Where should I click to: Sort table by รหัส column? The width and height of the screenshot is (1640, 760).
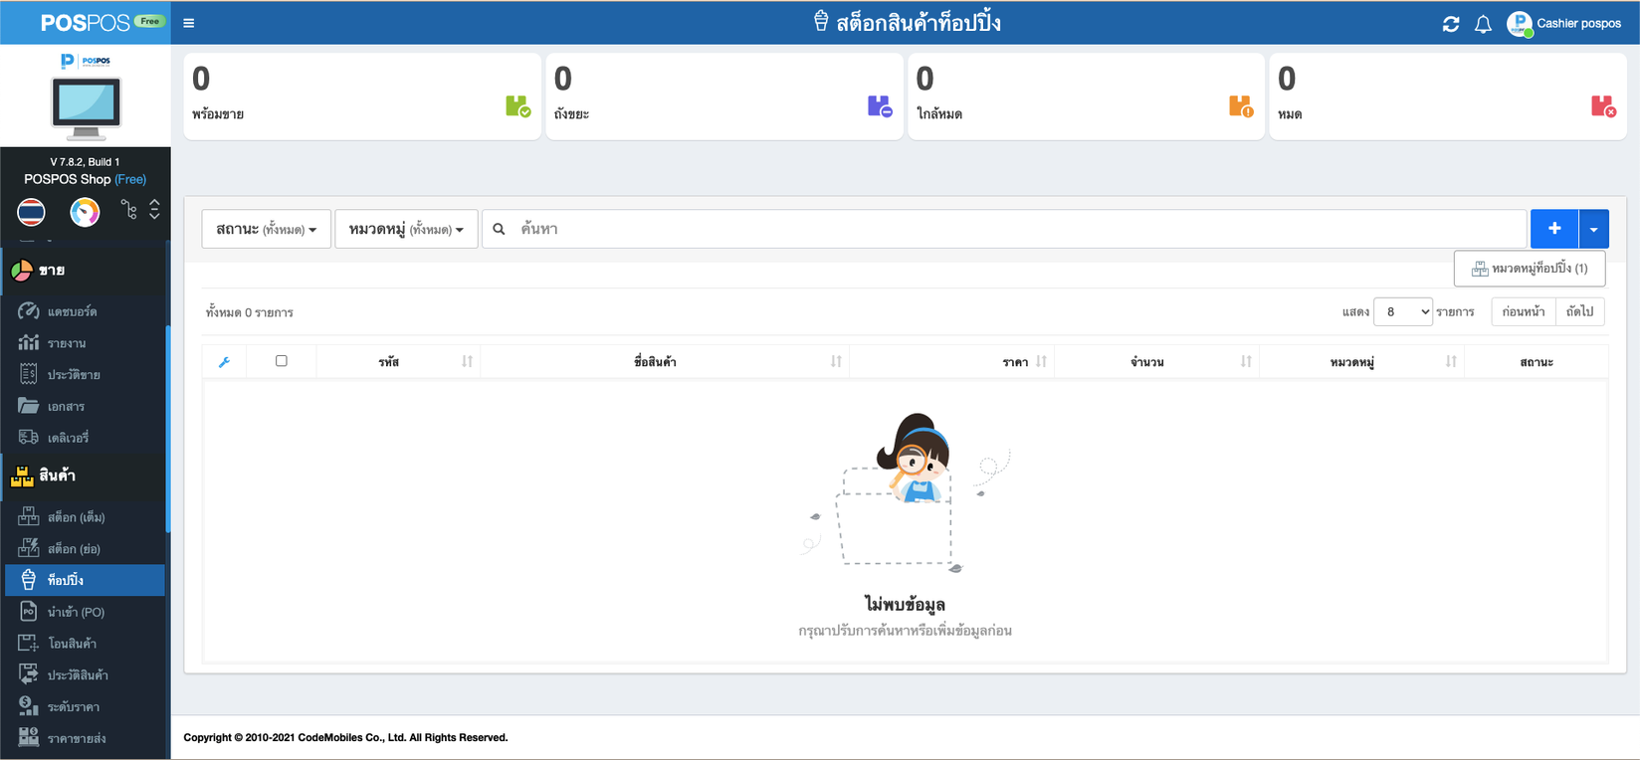click(467, 362)
